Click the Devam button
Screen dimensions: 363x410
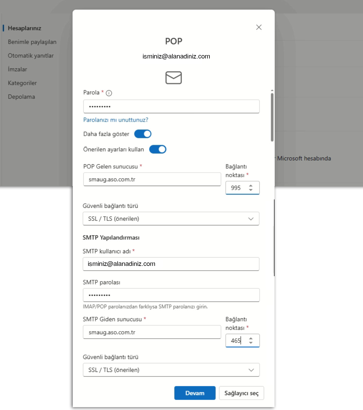coord(195,393)
